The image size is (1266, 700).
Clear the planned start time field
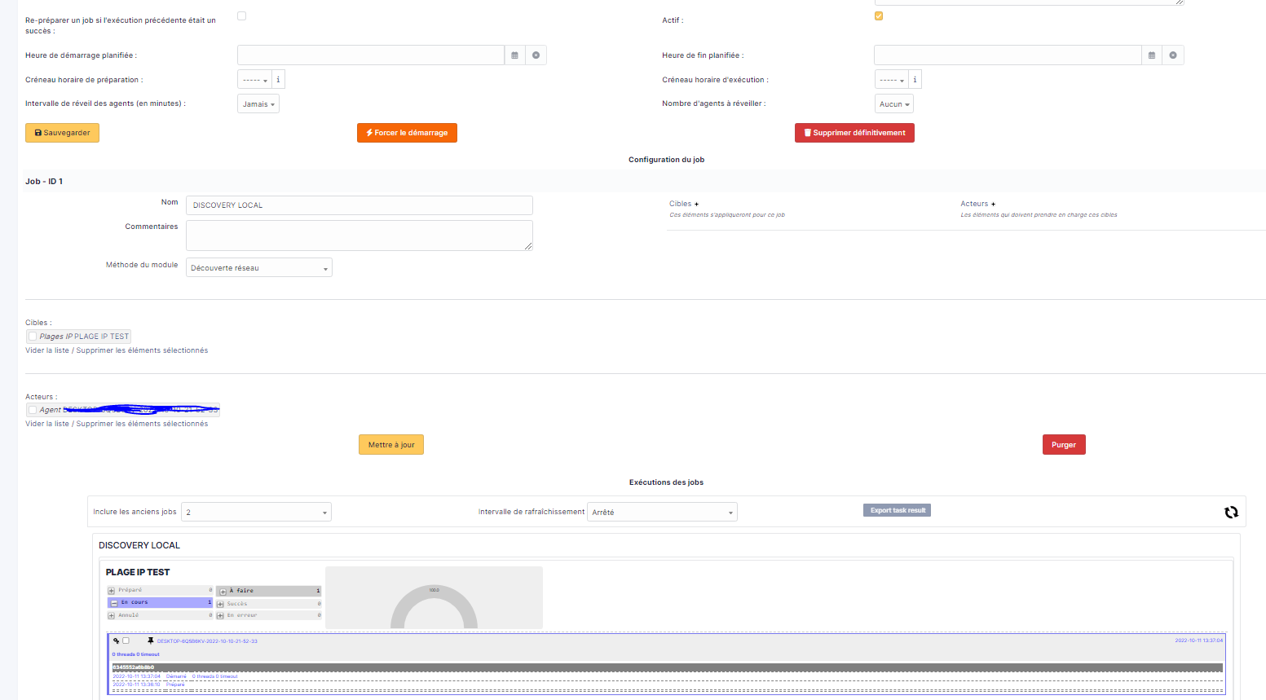(536, 55)
